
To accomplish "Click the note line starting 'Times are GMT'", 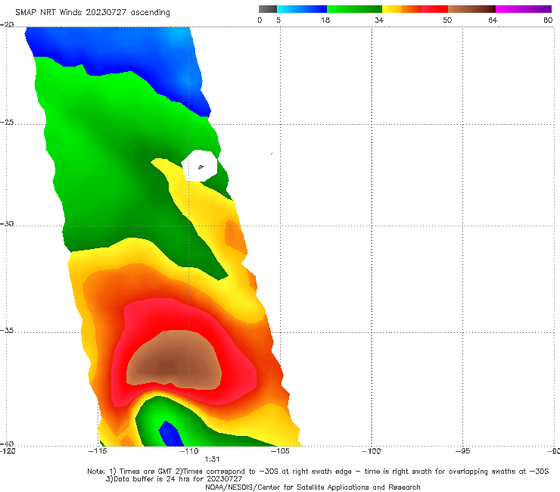I will point(318,472).
